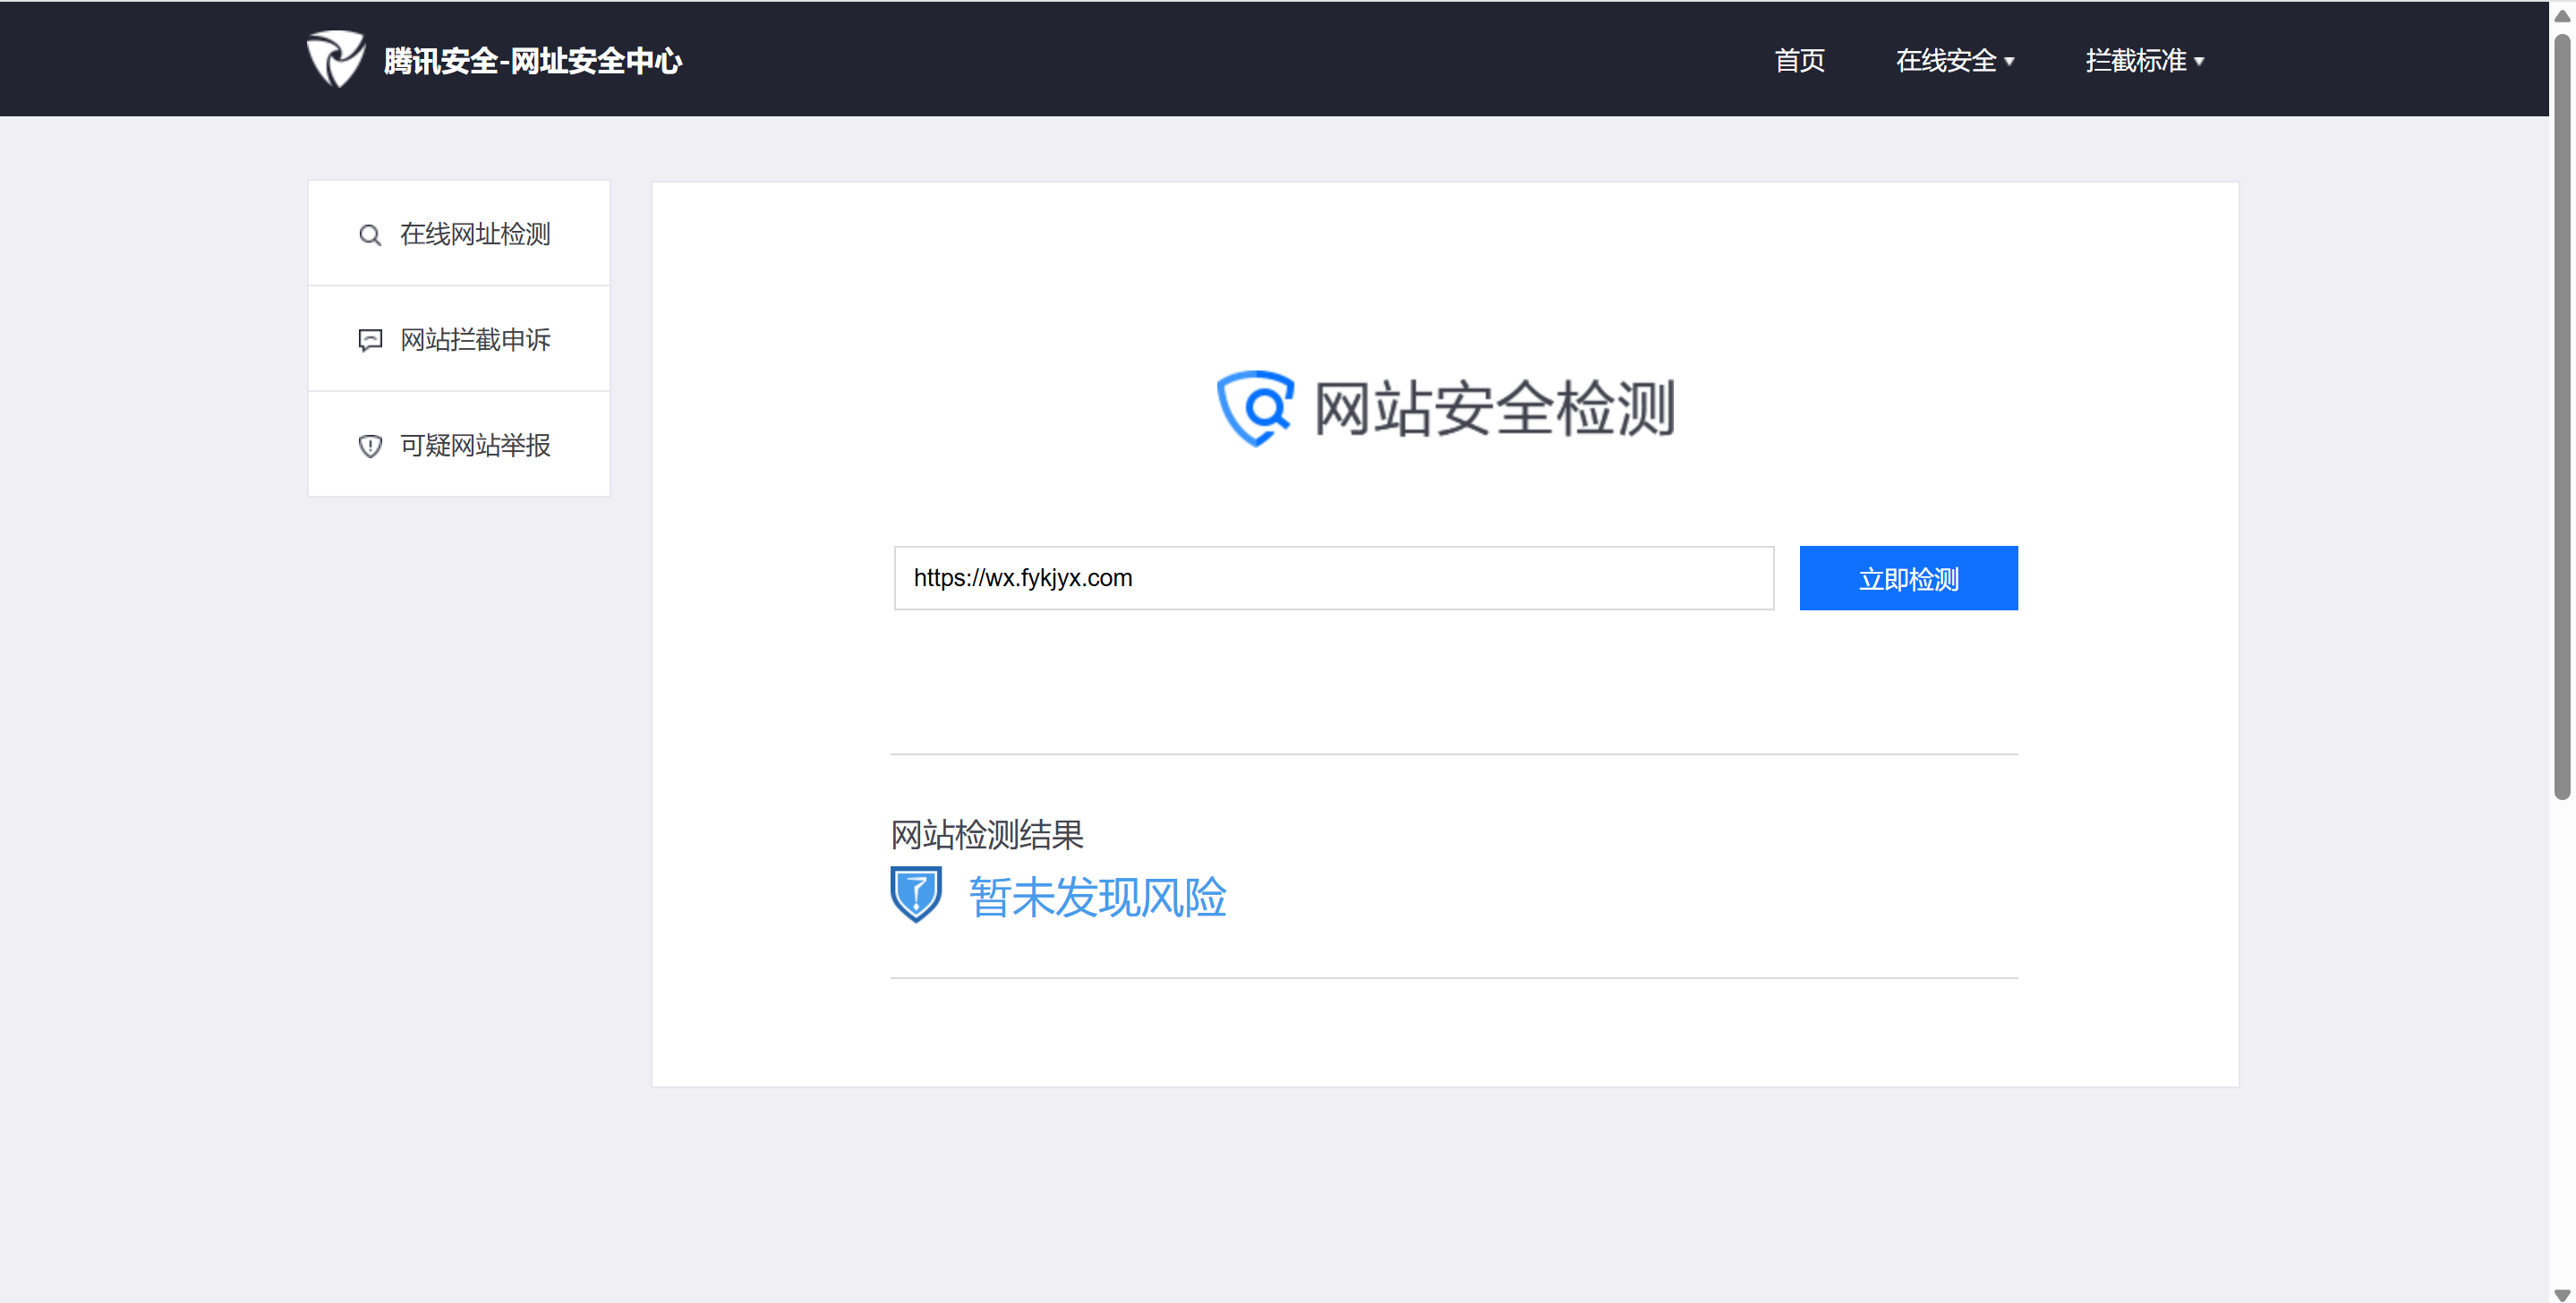Click the chat bubble icon beside 网站拦截申诉

[x=369, y=340]
